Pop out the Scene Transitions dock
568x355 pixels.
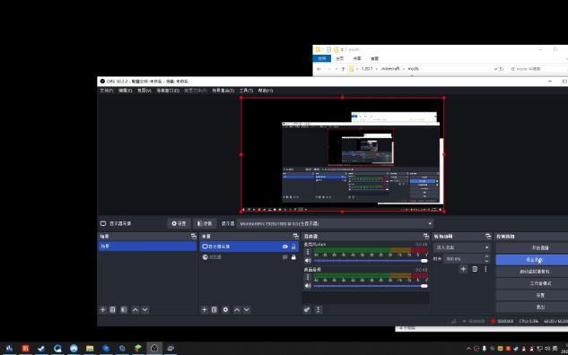tap(488, 237)
